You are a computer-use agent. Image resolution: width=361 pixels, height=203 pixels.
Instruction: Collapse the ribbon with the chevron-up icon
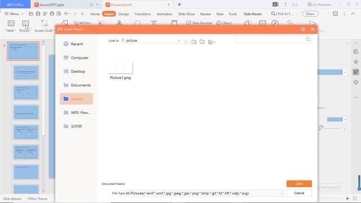pyautogui.click(x=353, y=14)
